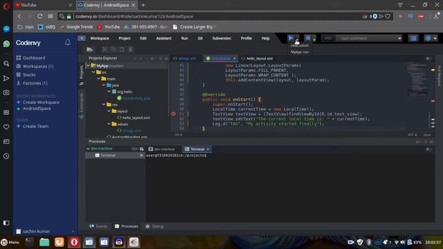This screenshot has width=443, height=249.
Task: Click Opera WhatsApp sidebar icon
Action: coord(6,44)
